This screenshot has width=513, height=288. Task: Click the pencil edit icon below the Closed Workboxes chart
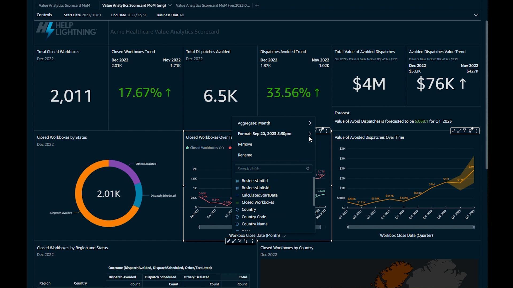tap(228, 241)
